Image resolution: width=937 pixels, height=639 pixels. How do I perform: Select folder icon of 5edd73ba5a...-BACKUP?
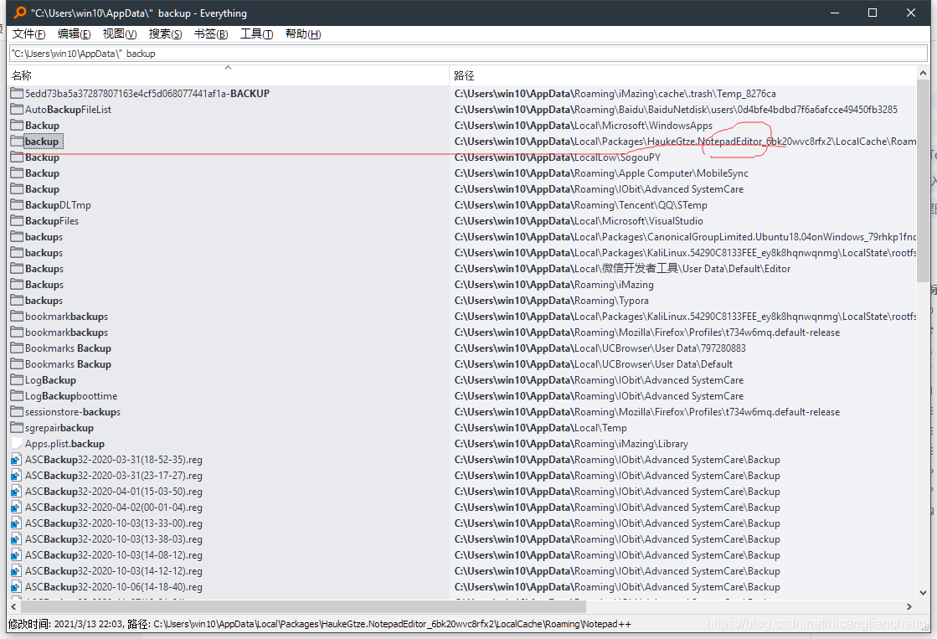17,93
